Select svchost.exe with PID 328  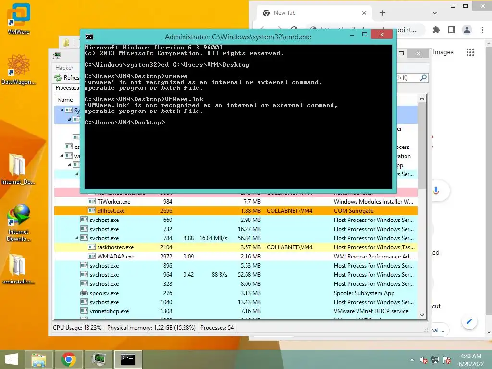235,283
